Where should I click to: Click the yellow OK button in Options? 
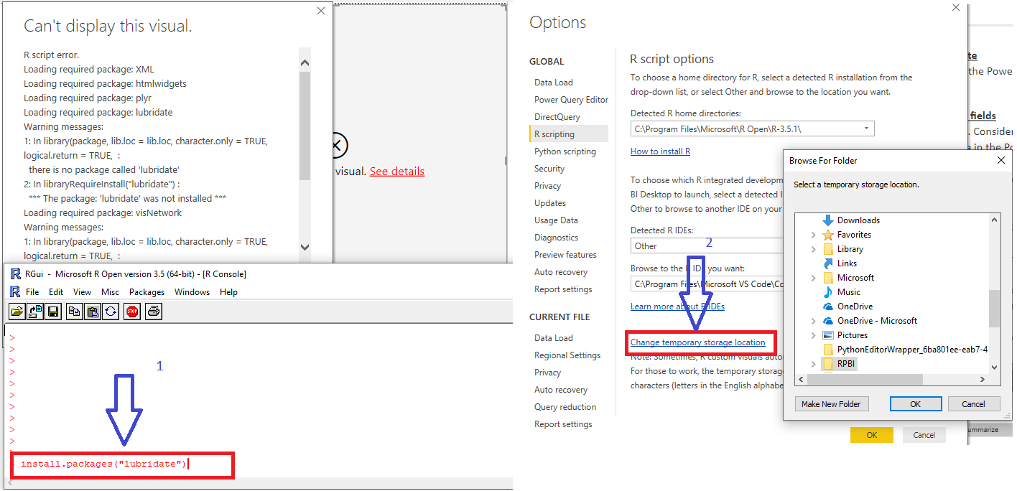[x=872, y=435]
